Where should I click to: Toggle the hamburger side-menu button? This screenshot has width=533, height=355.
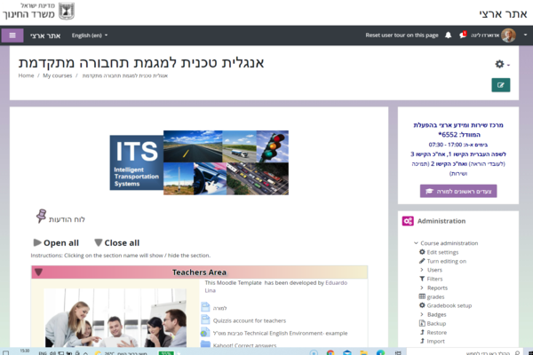(12, 35)
